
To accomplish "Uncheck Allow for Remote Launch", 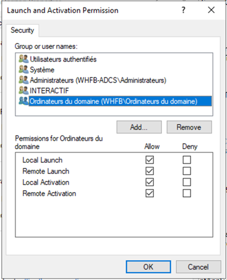I will [x=149, y=171].
